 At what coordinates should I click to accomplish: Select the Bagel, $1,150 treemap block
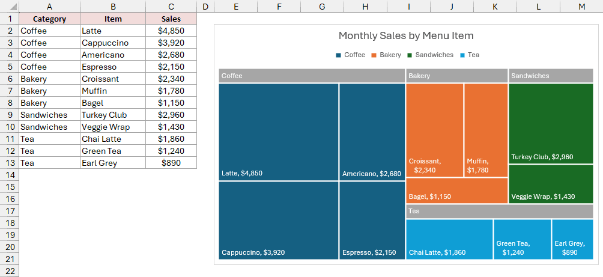tap(457, 191)
